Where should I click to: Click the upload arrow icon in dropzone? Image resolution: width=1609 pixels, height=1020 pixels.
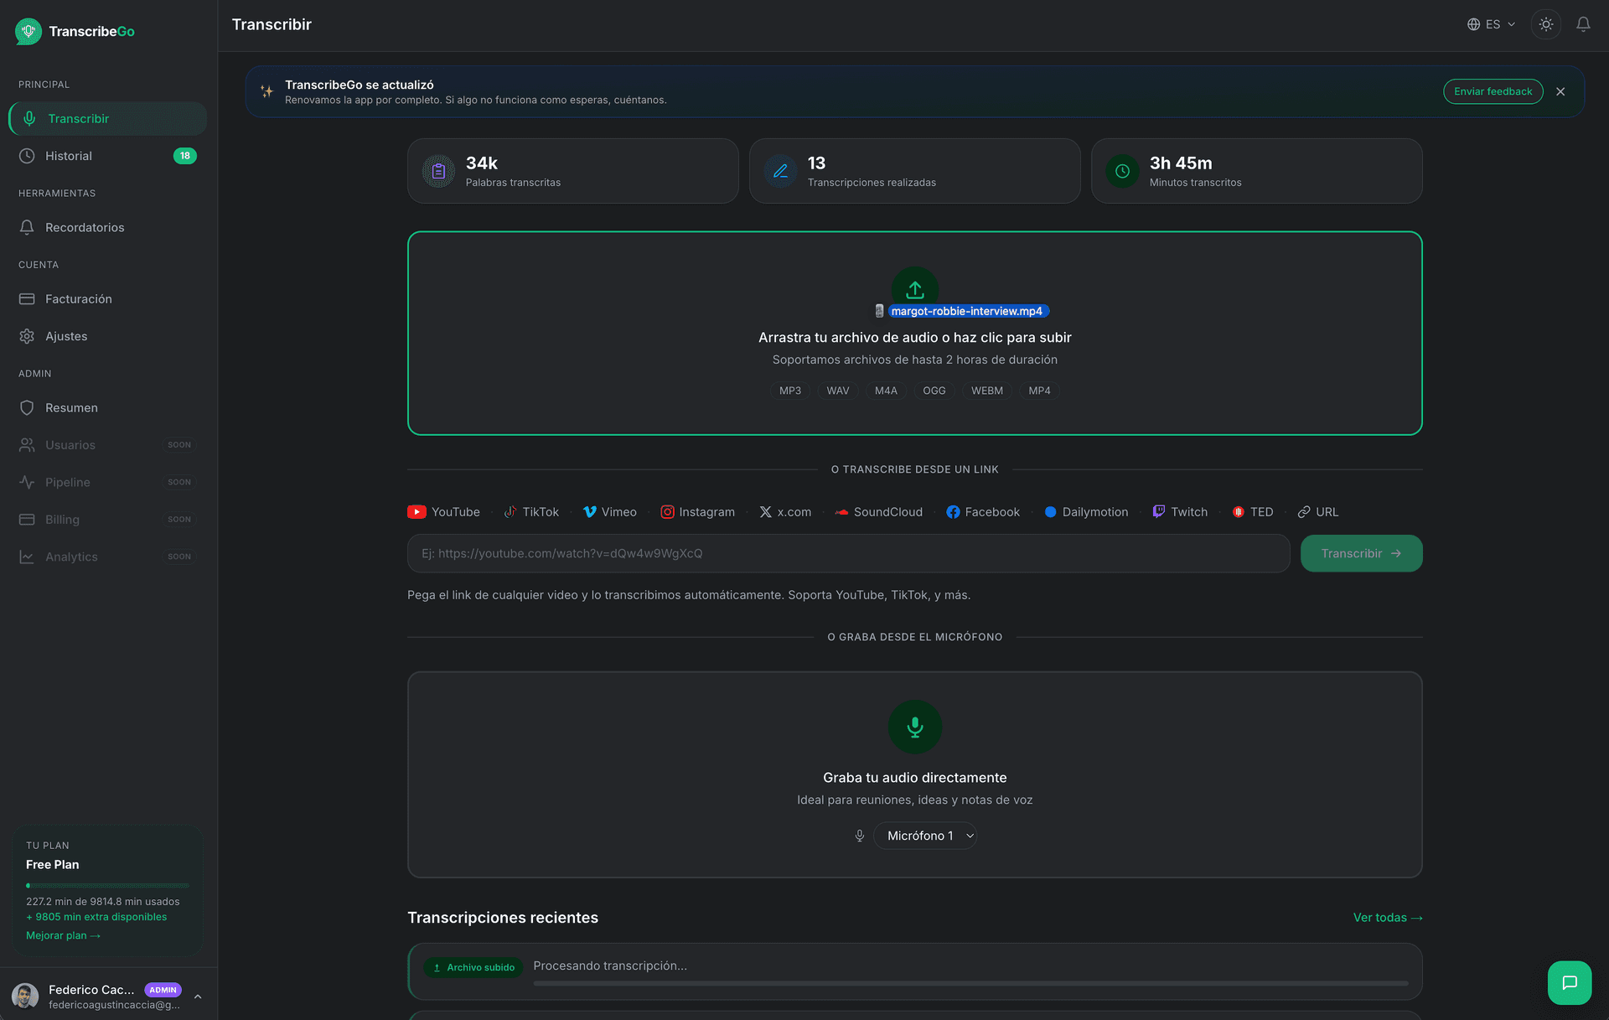pyautogui.click(x=914, y=289)
